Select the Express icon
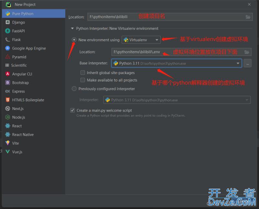Screen dimensions: 259x209 click(7, 91)
